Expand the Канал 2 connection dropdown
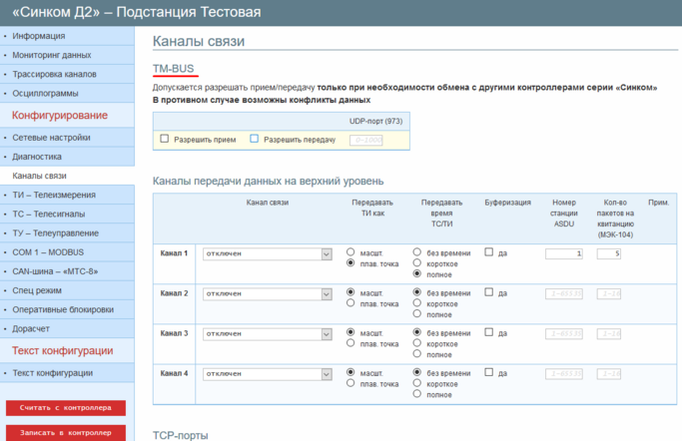This screenshot has height=441, width=682. (x=267, y=294)
